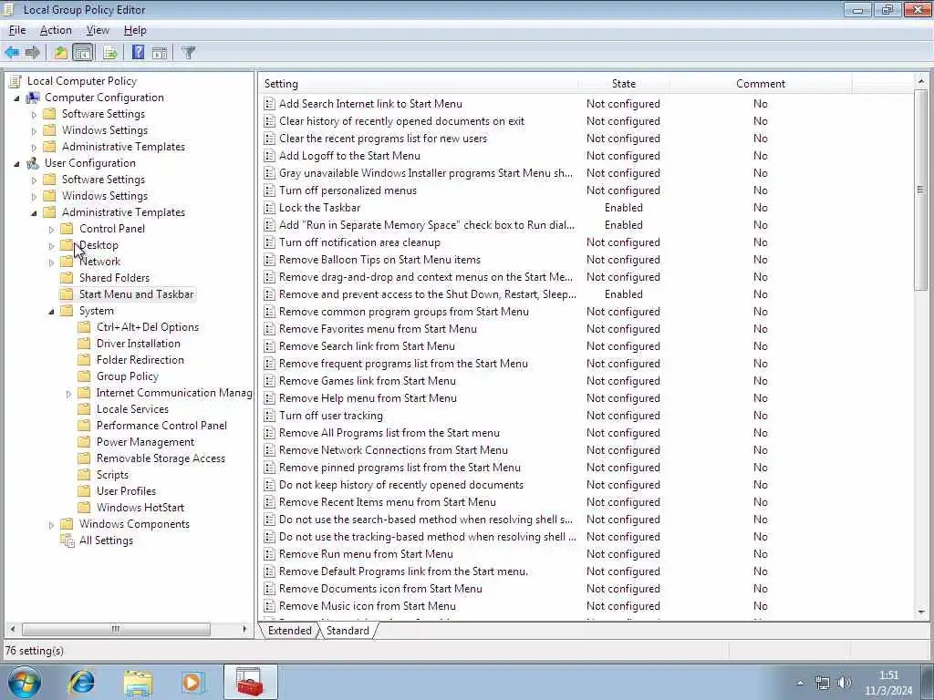Open the Action menu
This screenshot has height=700, width=934.
tap(56, 30)
